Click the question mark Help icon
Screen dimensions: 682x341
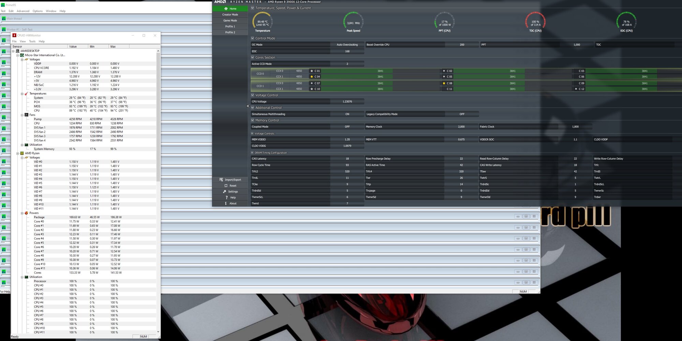coord(226,198)
